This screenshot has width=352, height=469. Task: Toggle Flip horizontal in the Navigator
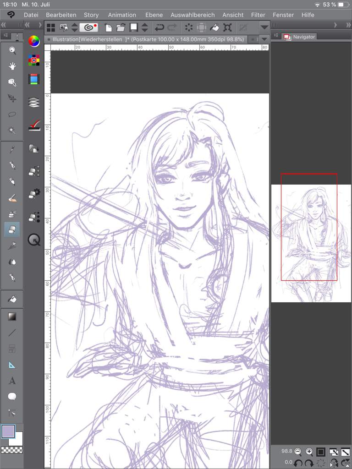point(334,463)
